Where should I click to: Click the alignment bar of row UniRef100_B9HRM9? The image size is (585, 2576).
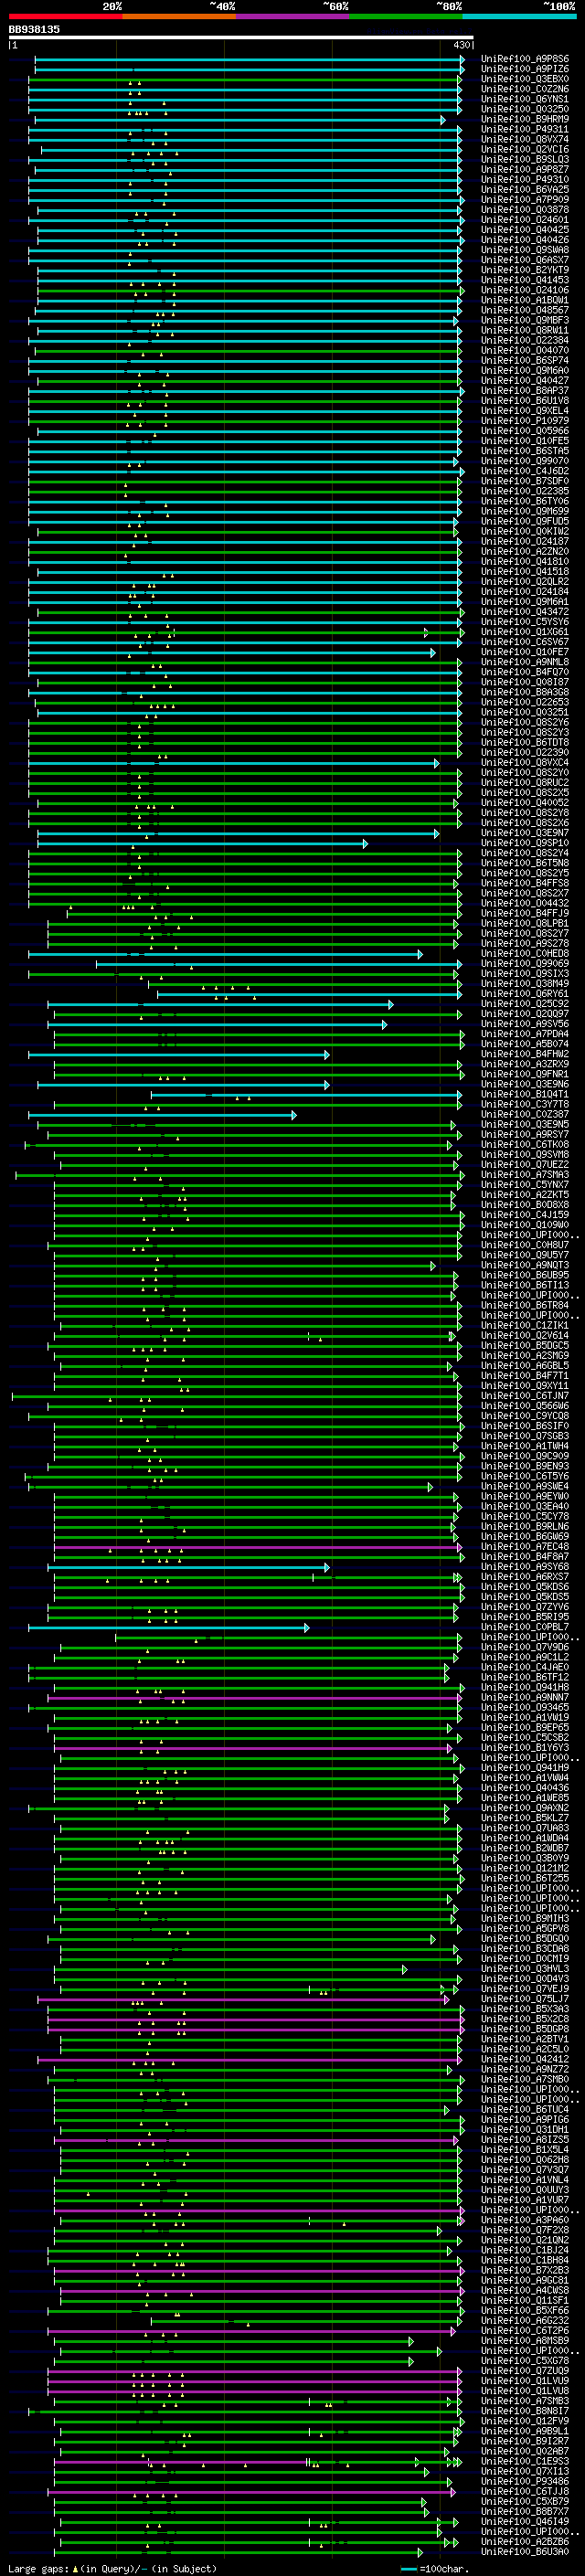240,120
